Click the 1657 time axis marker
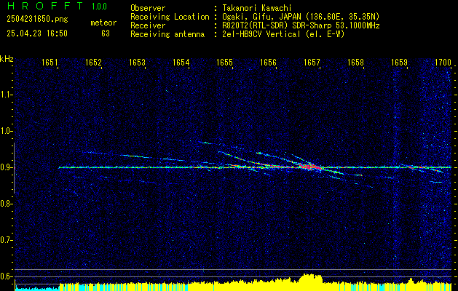The height and width of the screenshot is (291, 458). point(312,63)
